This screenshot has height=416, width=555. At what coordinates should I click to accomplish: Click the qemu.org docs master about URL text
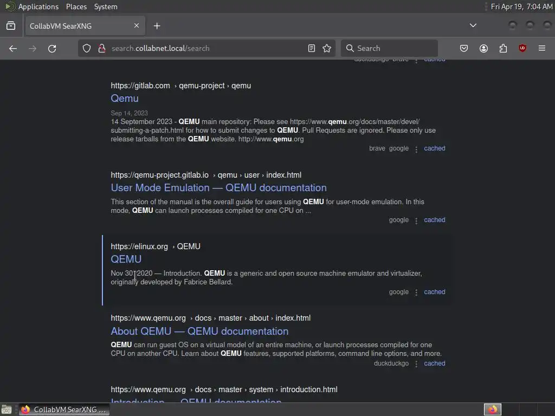(x=211, y=318)
